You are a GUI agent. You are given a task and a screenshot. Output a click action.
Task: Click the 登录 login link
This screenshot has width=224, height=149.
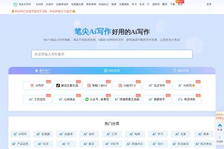(209, 4)
